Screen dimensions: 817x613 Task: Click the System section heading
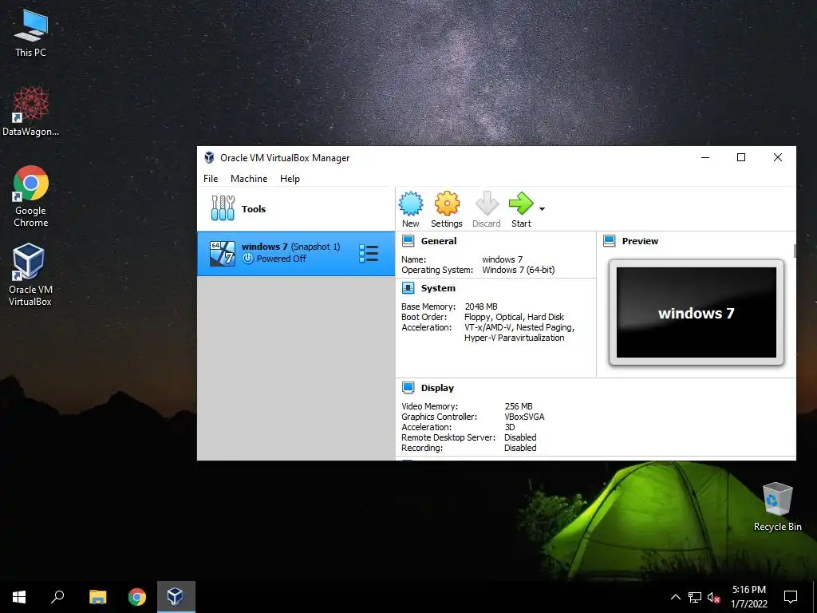pos(438,287)
